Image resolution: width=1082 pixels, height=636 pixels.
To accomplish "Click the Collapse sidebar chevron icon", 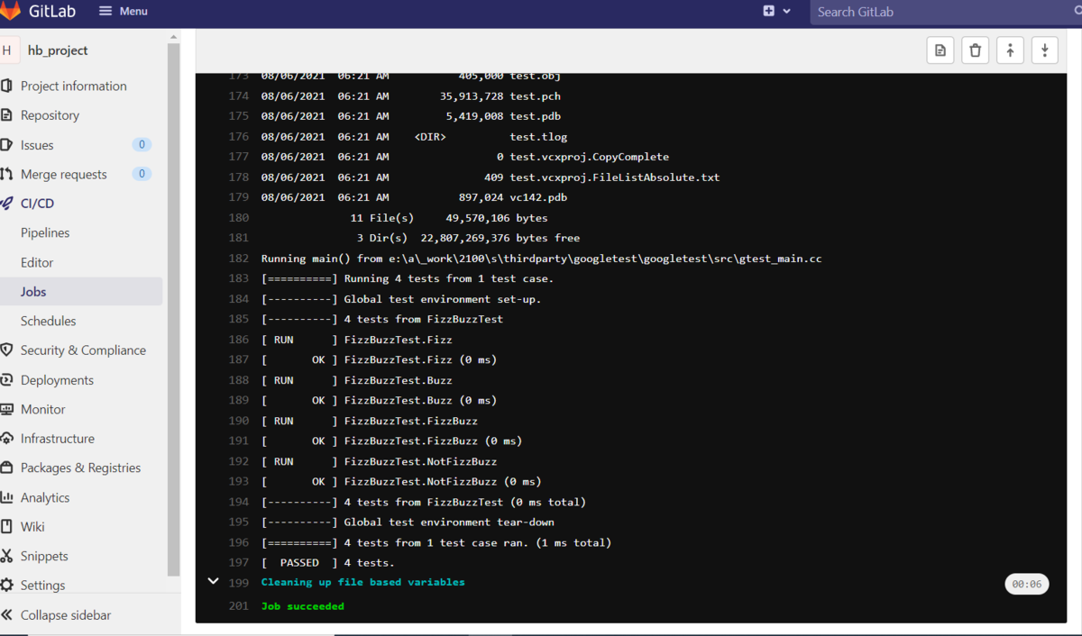I will click(7, 615).
